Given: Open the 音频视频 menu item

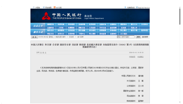Looking at the screenshot, I should click(103, 30).
